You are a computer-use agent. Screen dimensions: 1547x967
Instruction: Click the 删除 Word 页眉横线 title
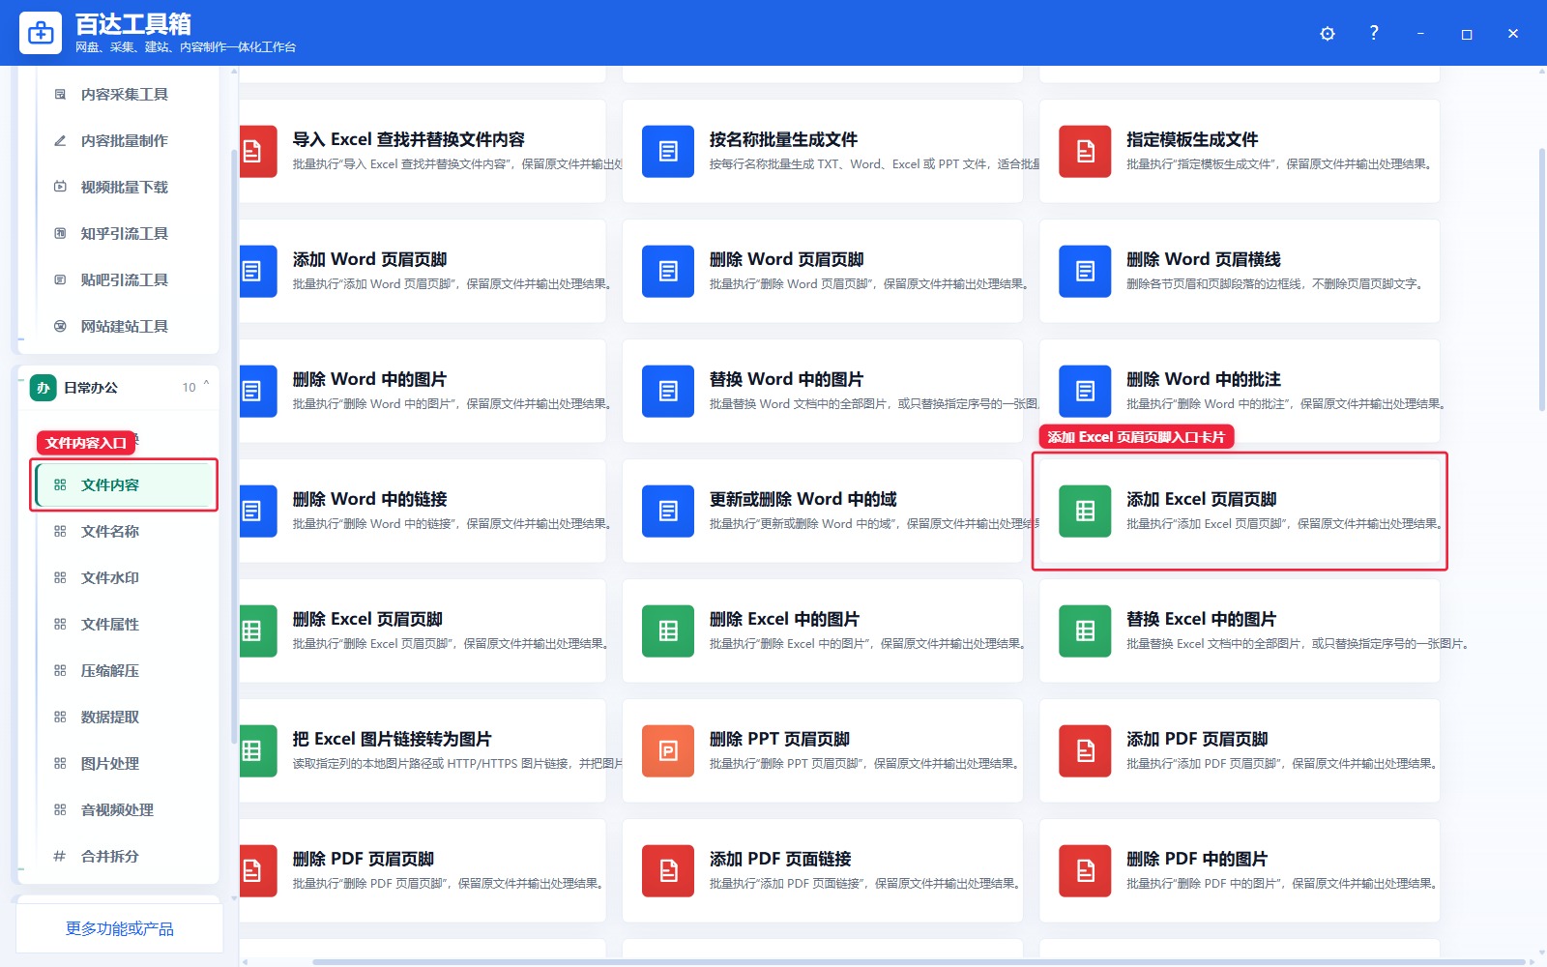1204,259
